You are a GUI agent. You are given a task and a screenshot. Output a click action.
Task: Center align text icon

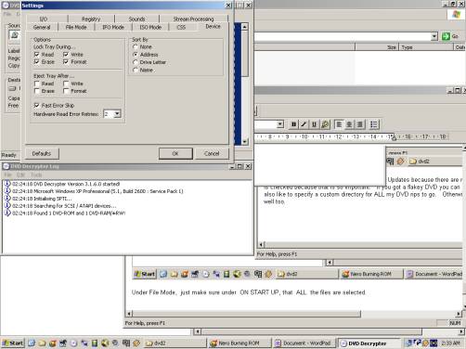[349, 124]
